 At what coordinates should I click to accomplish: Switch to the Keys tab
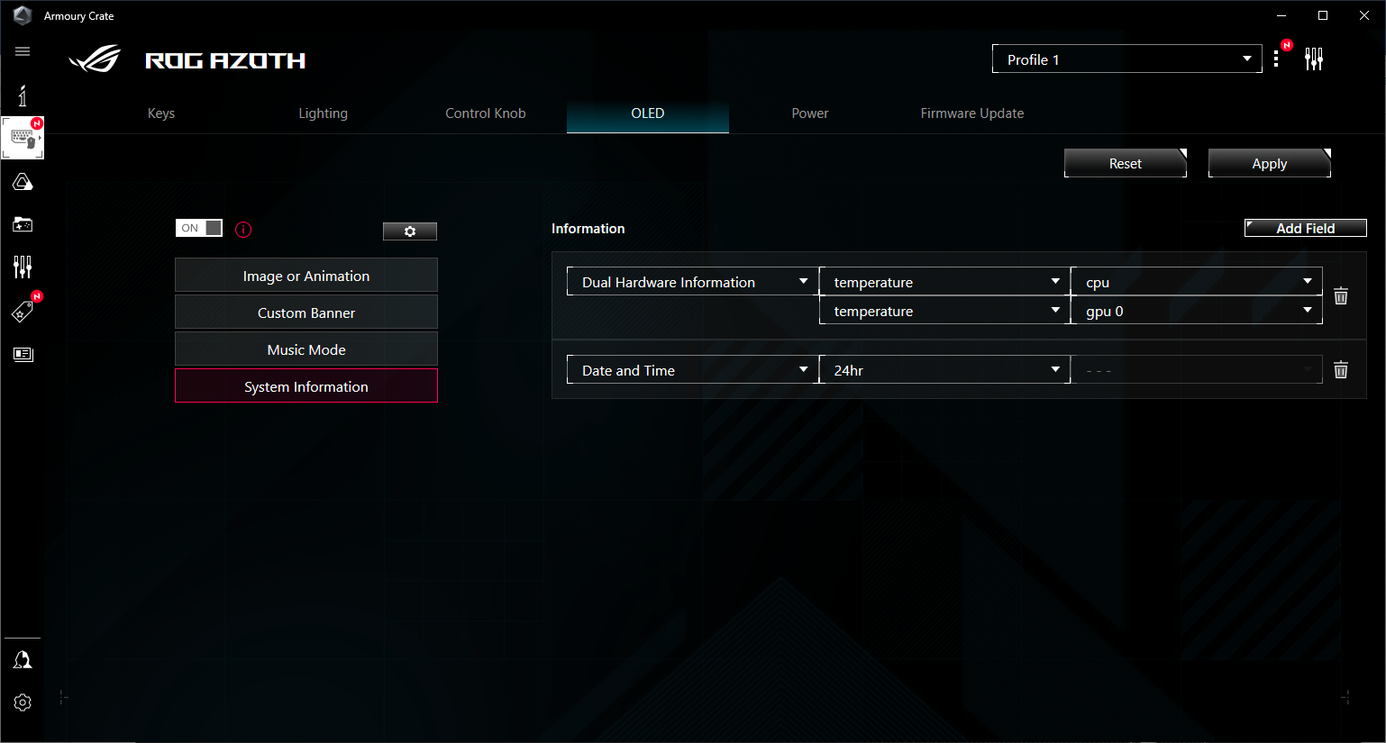(x=161, y=113)
